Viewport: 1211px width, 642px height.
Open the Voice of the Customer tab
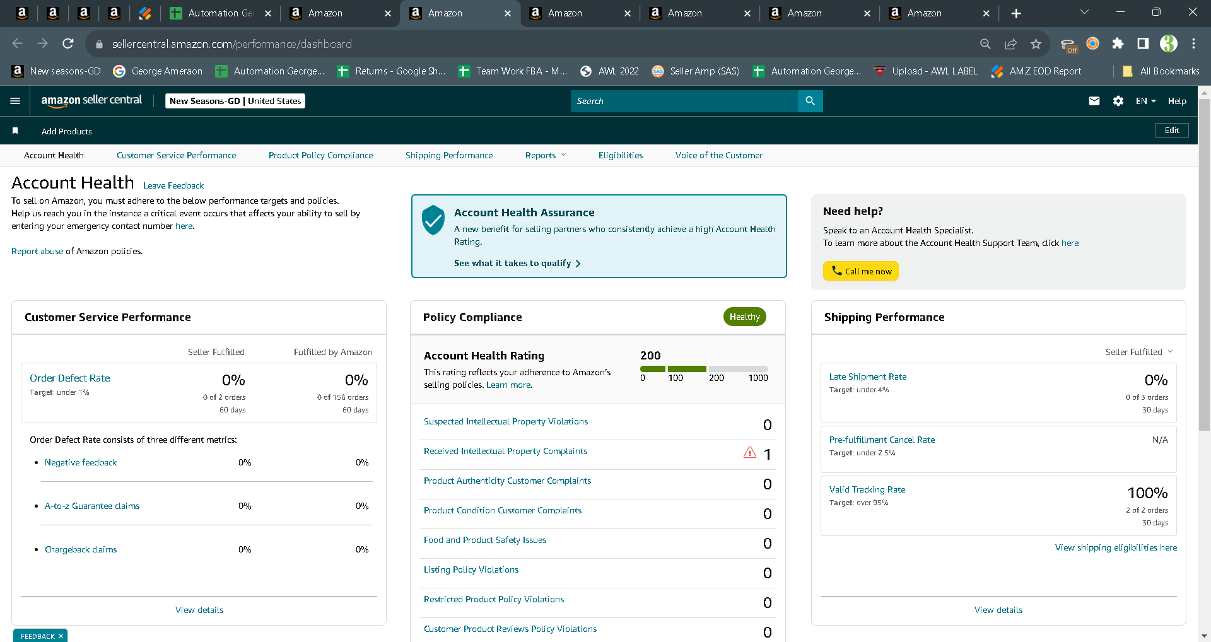719,155
